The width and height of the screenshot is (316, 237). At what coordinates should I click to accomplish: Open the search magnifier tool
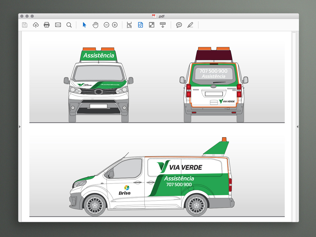tap(69, 25)
